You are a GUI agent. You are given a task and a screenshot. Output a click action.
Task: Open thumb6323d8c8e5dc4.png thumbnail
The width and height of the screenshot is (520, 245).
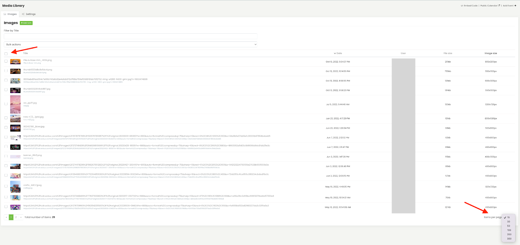pos(15,71)
